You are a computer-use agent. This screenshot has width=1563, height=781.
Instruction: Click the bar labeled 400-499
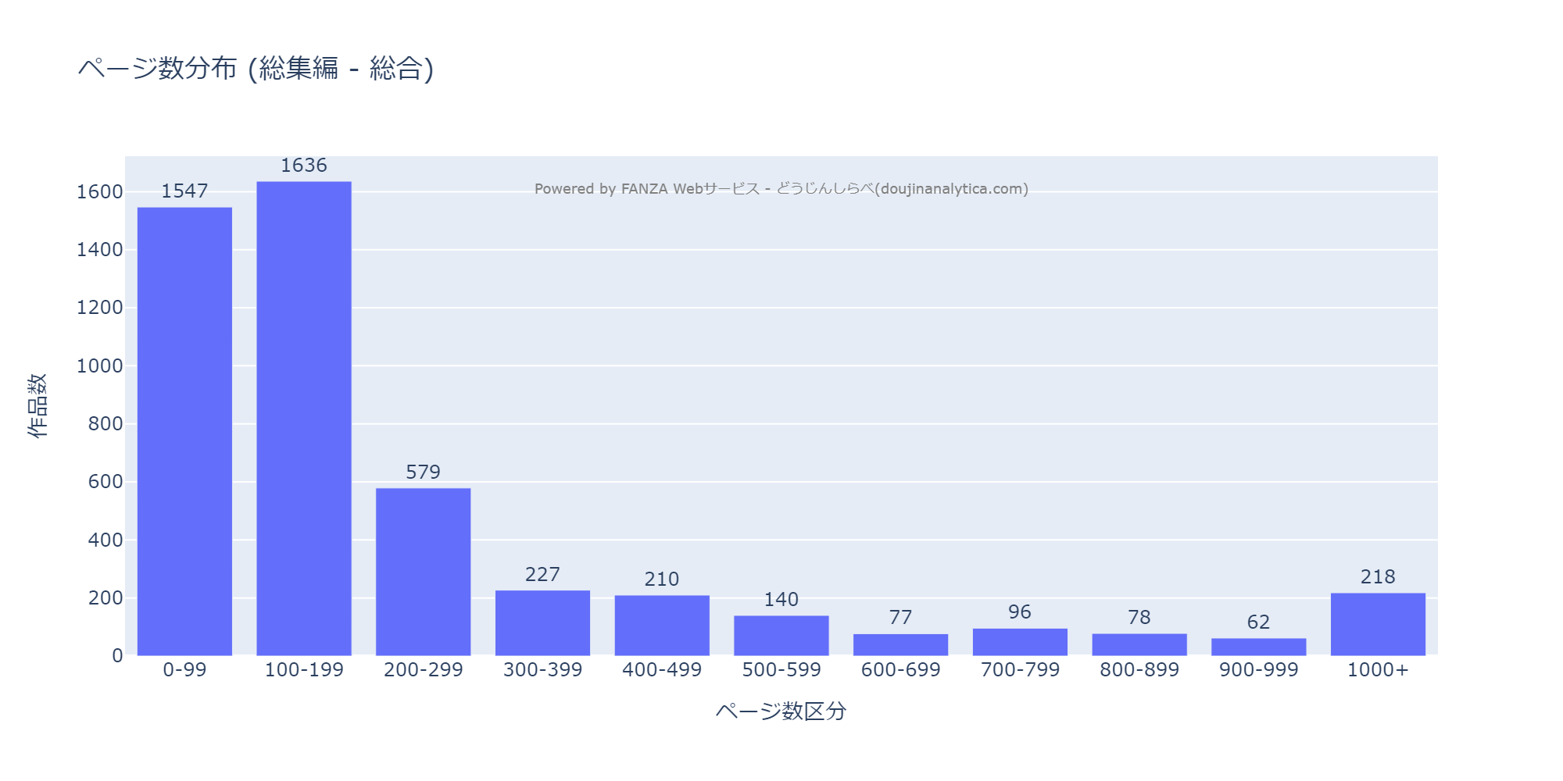click(x=662, y=626)
